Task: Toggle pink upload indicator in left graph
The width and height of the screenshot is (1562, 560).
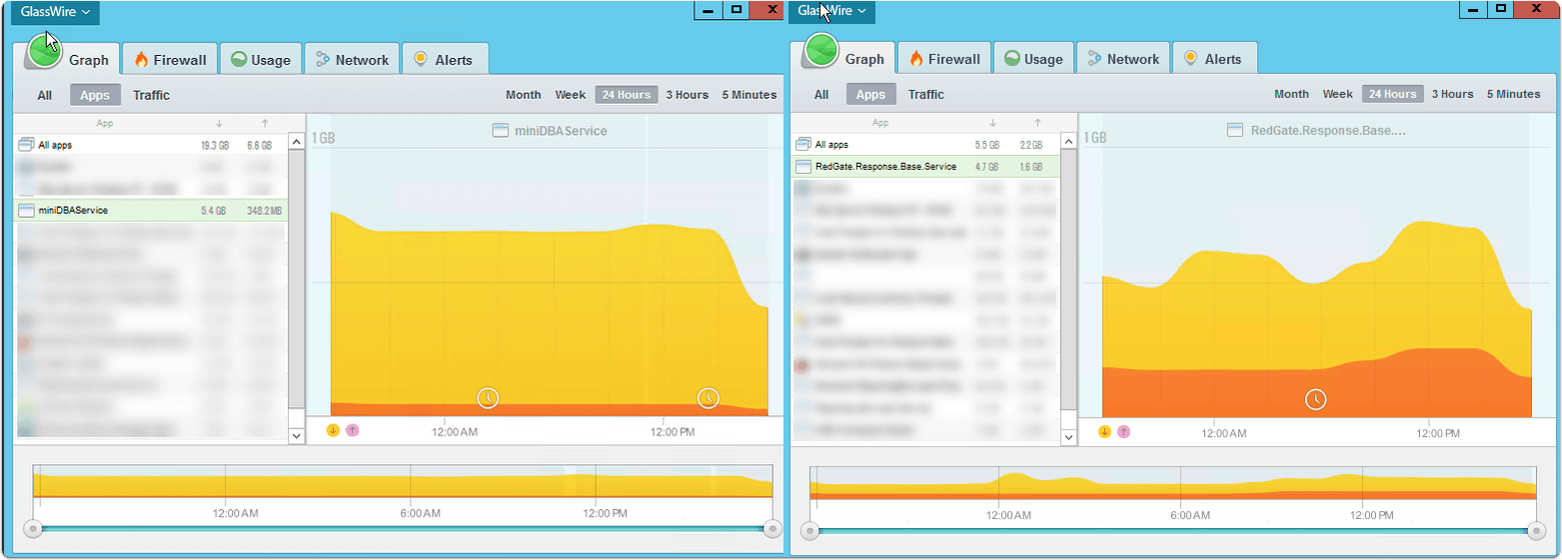Action: click(x=352, y=430)
